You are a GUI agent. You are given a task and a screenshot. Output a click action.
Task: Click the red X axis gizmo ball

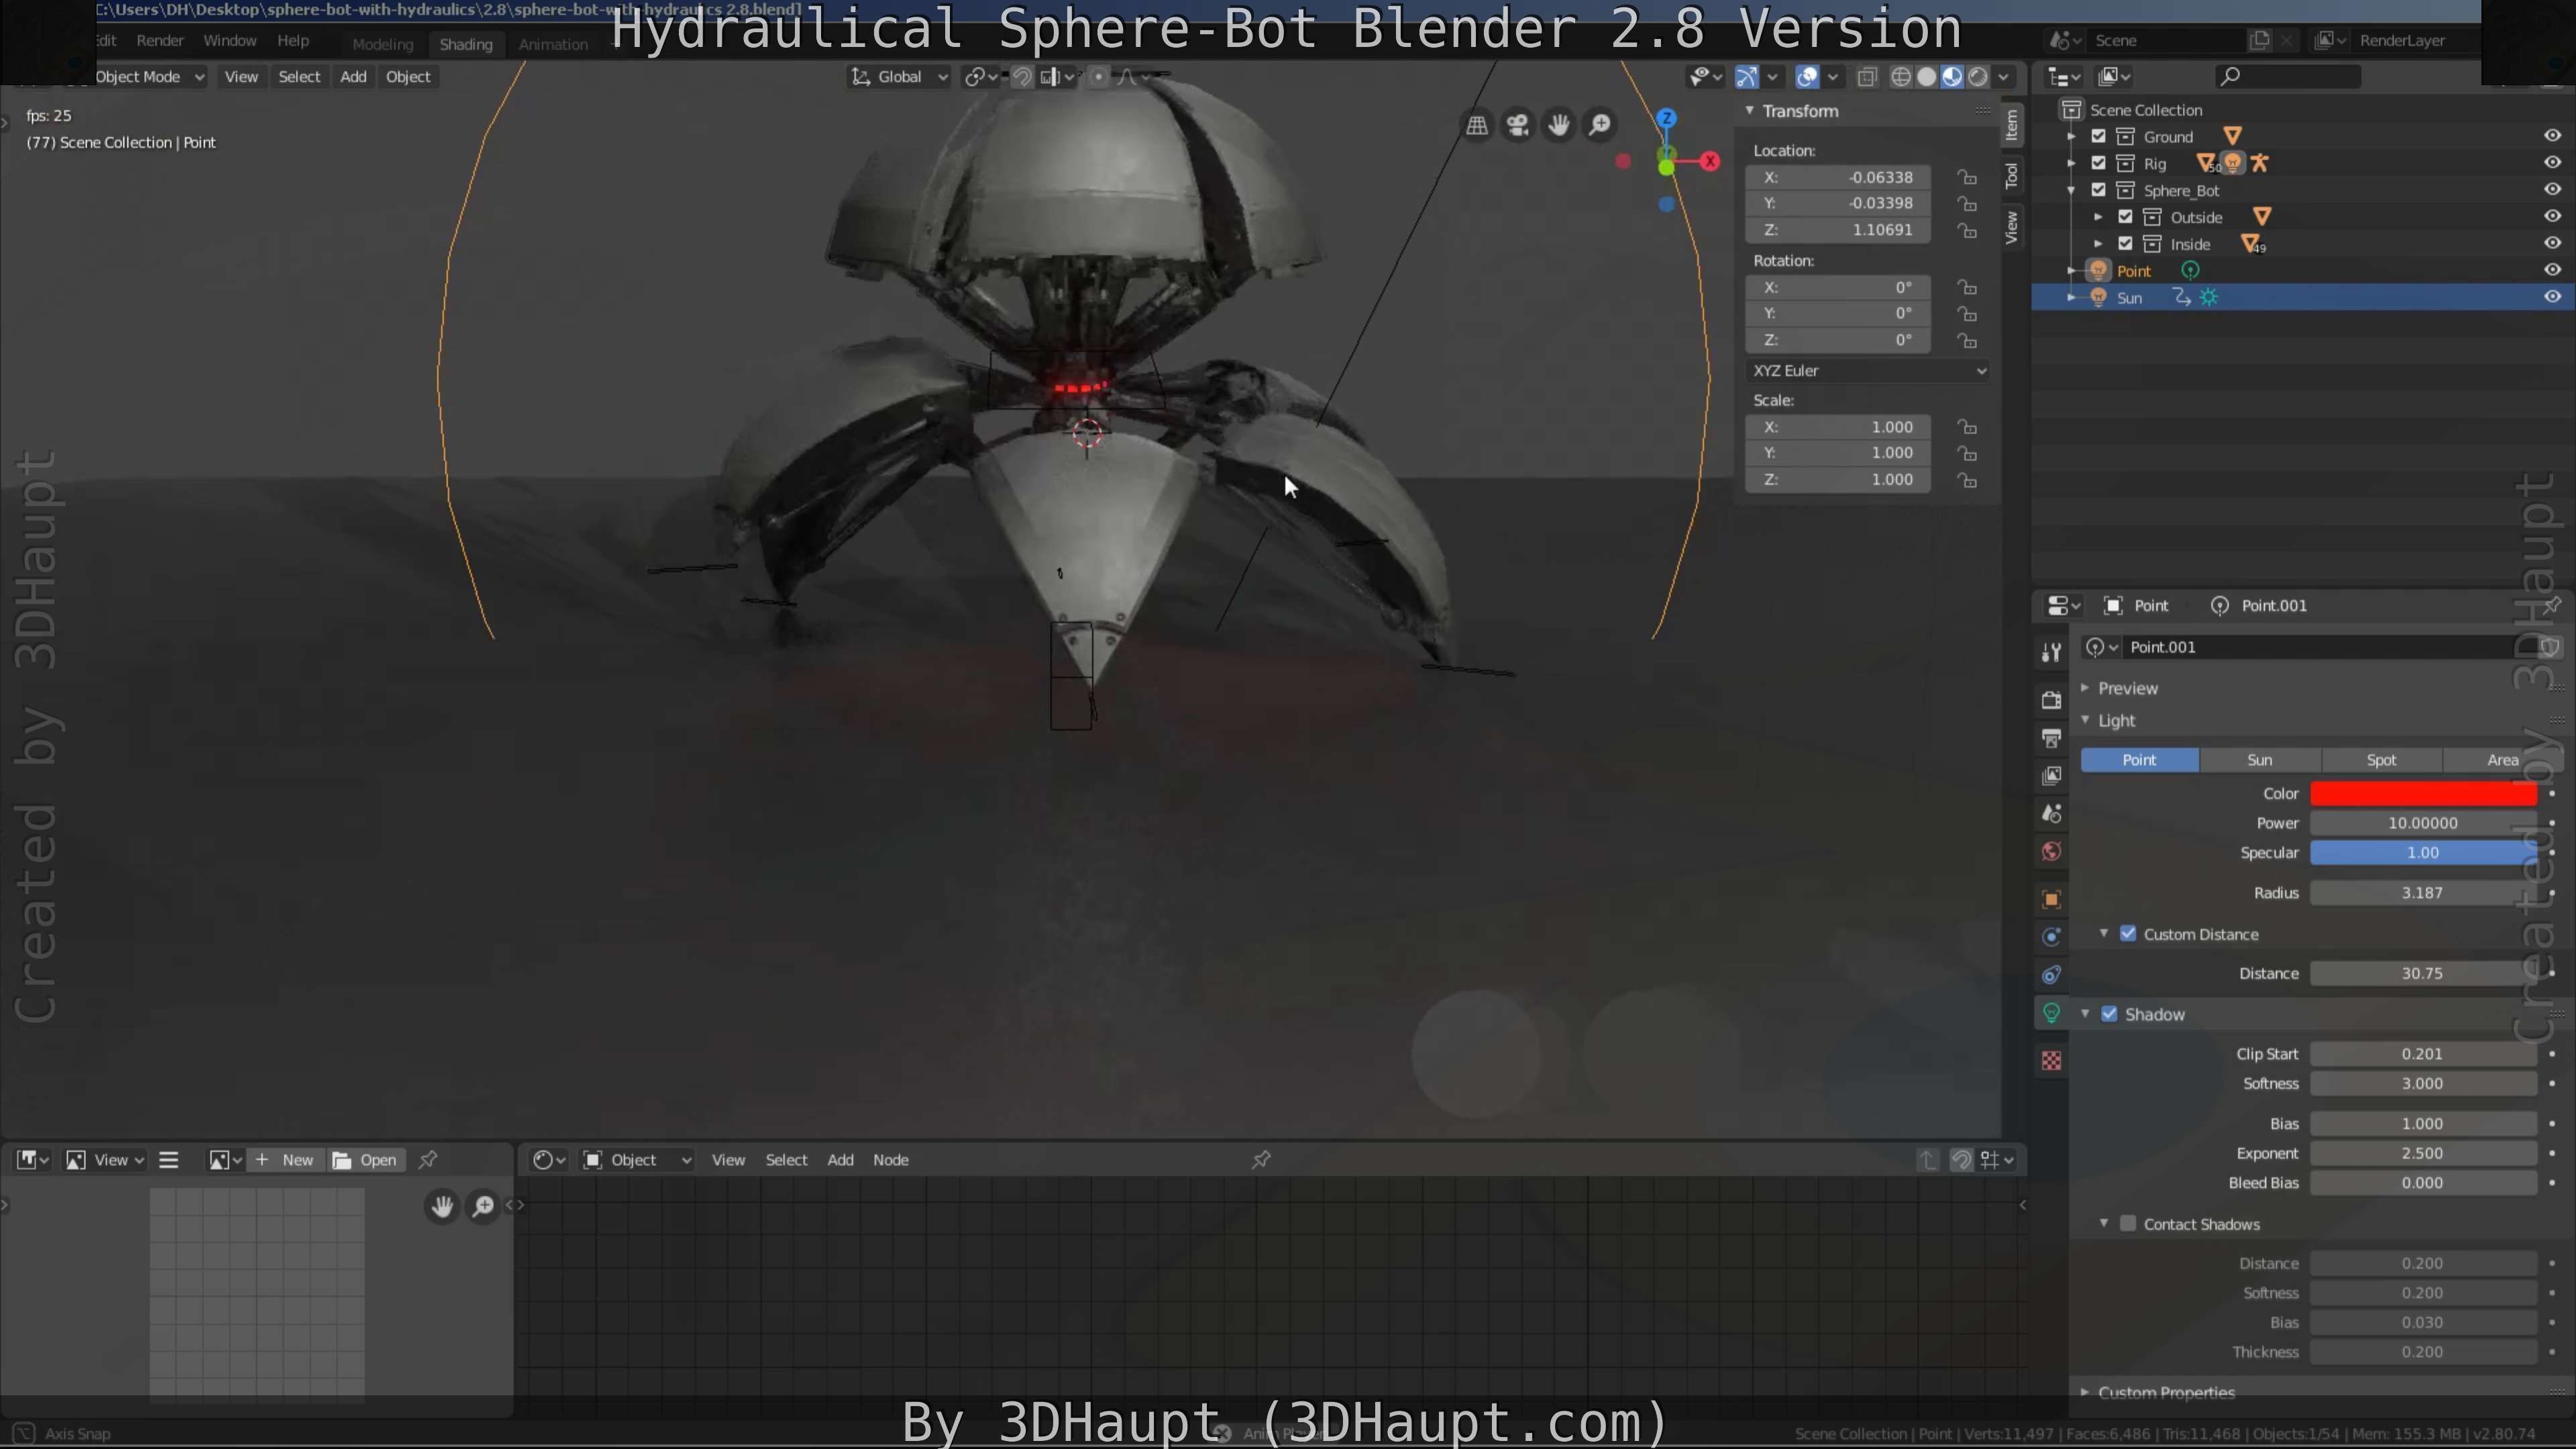coord(1711,161)
